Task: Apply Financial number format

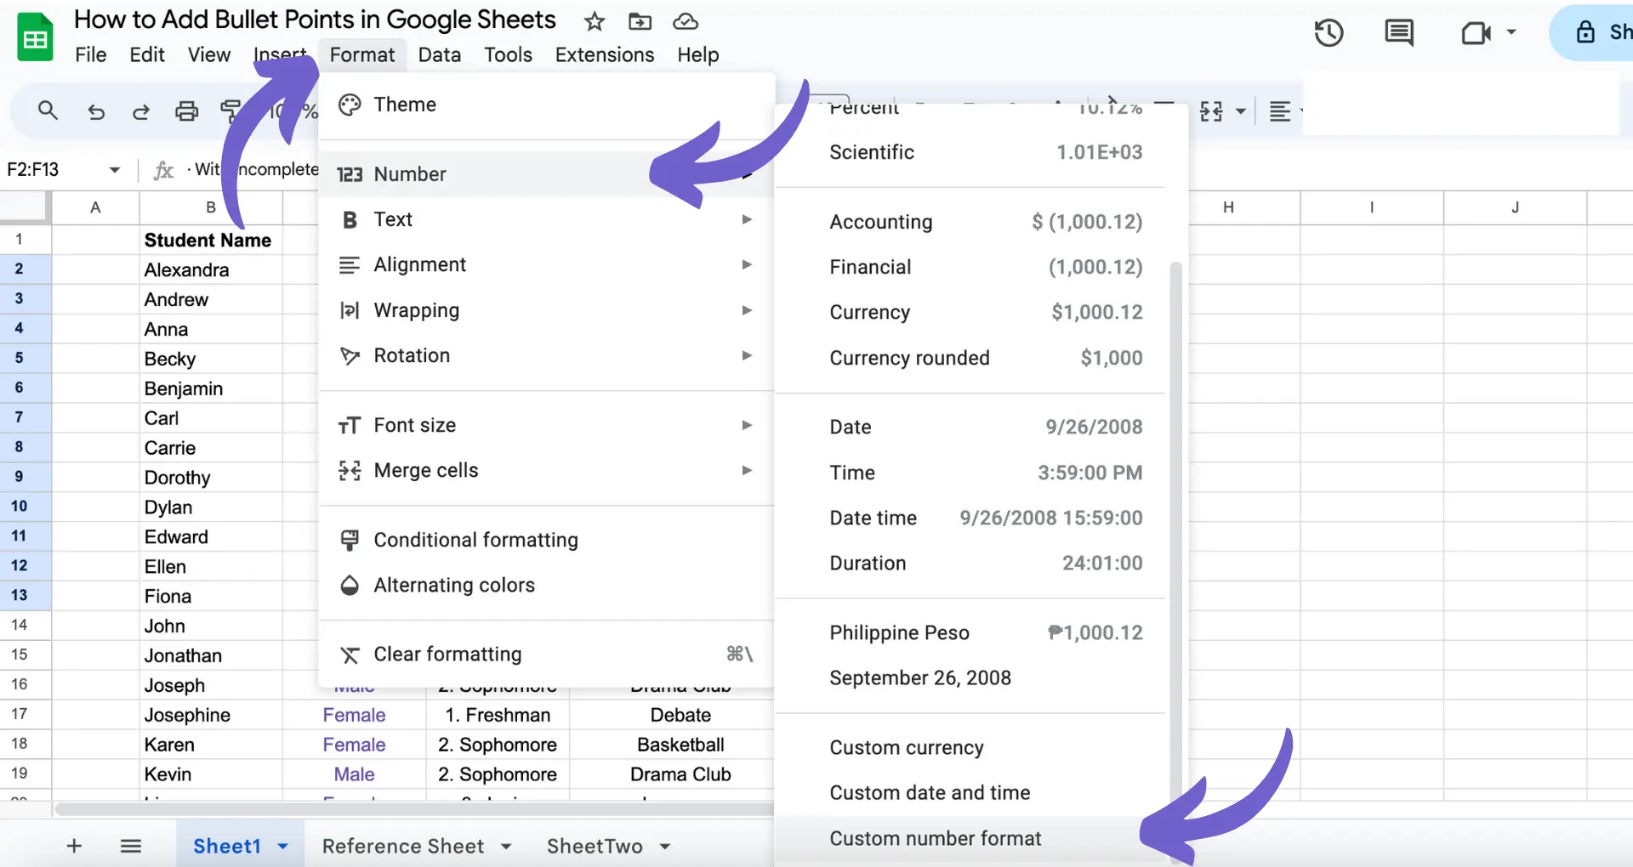Action: tap(970, 267)
